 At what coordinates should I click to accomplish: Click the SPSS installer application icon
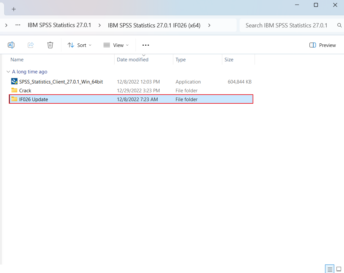click(14, 82)
